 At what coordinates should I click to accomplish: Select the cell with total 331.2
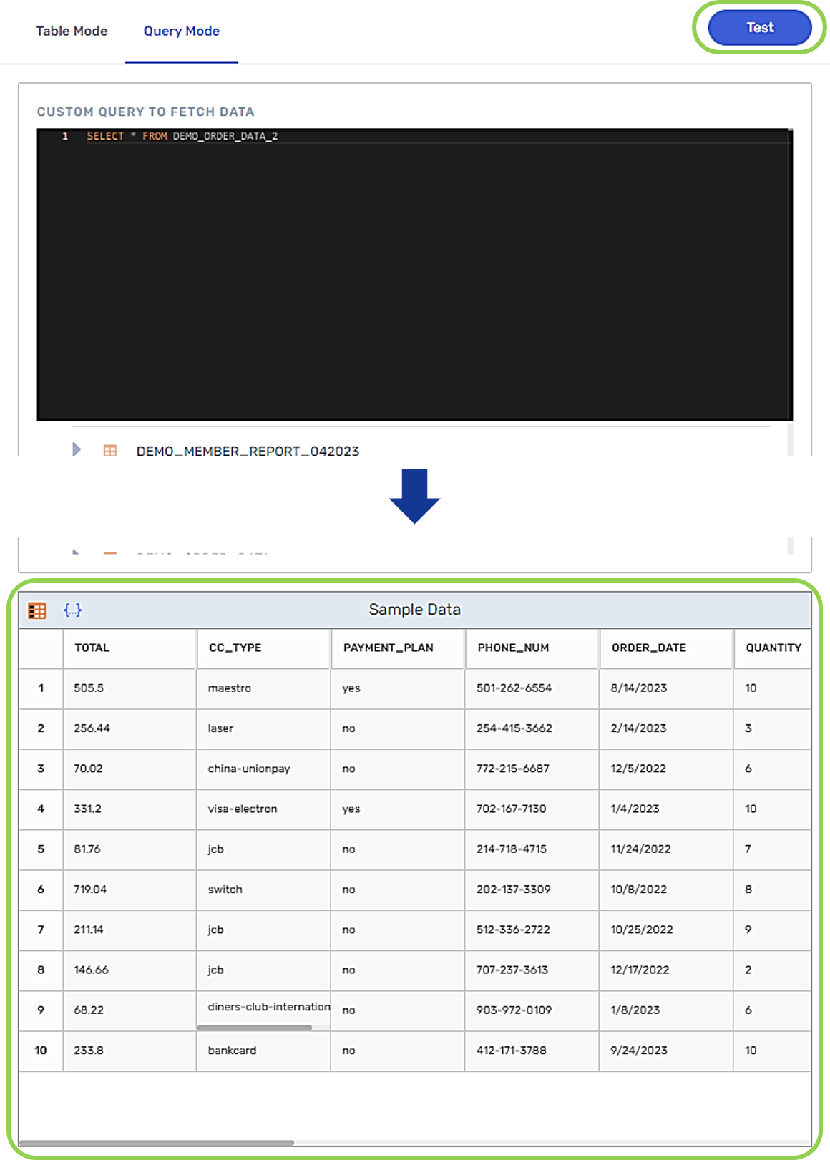(x=130, y=809)
